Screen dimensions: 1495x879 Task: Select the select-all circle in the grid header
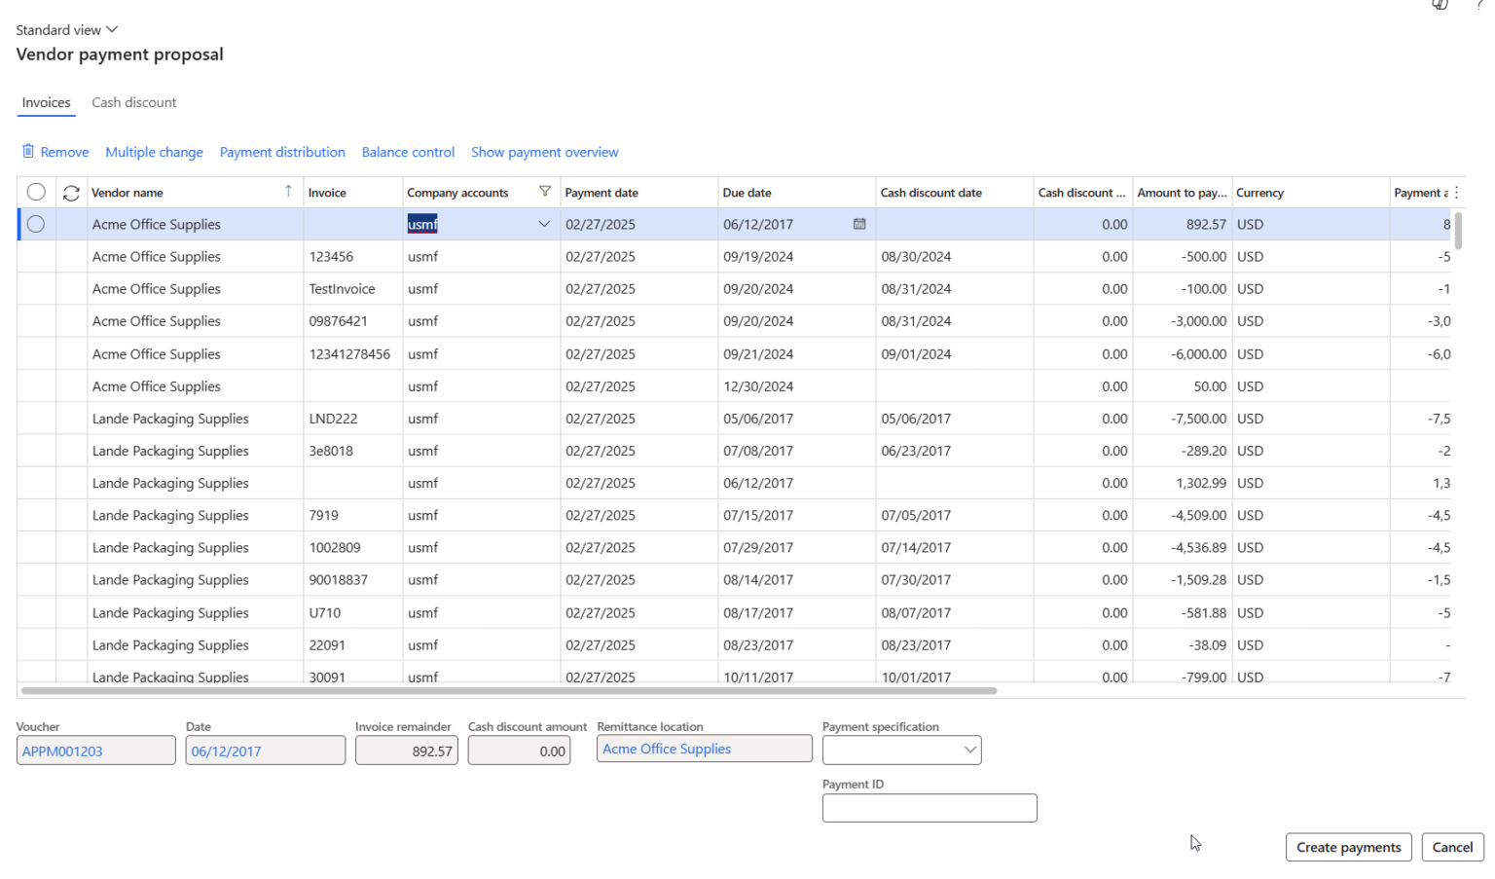36,192
